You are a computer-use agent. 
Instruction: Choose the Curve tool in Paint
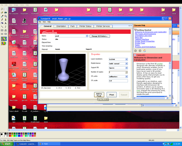pos(6,27)
